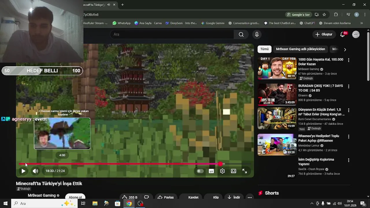Close the current YouTube browser tab
Screen dimensions: 370x208
[114, 5]
